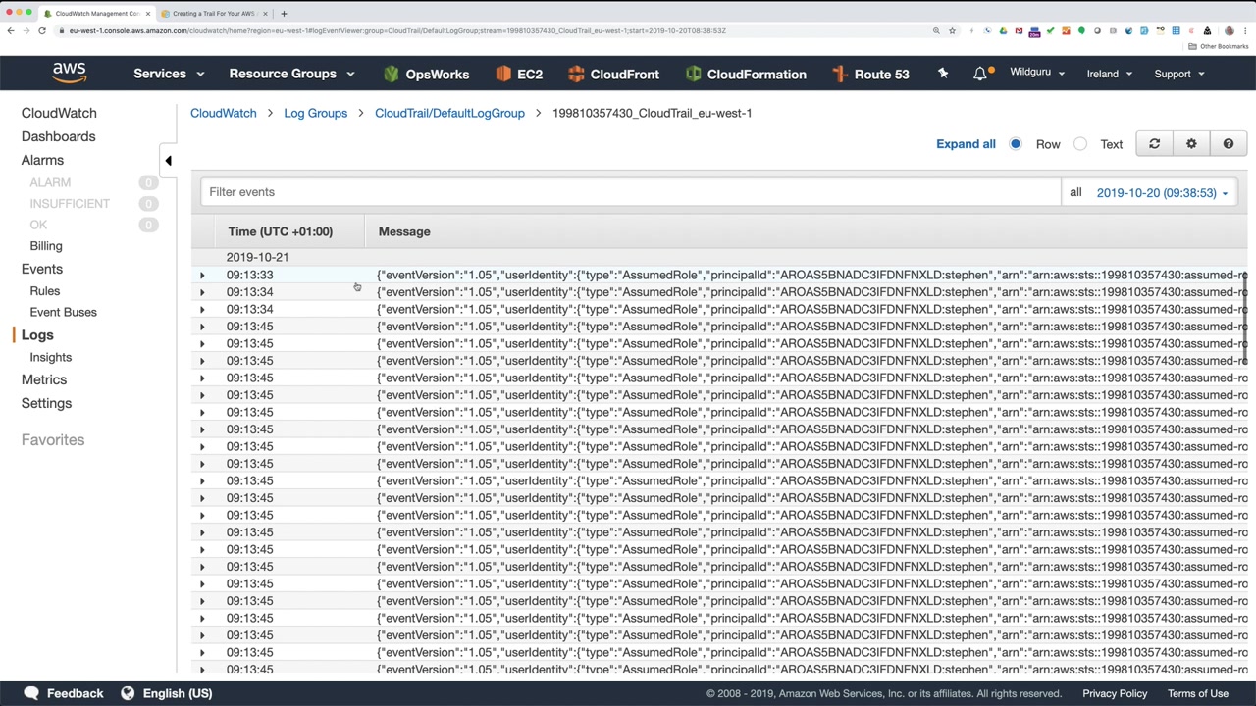Open Event Buses in the sidebar
The width and height of the screenshot is (1256, 706).
(64, 312)
